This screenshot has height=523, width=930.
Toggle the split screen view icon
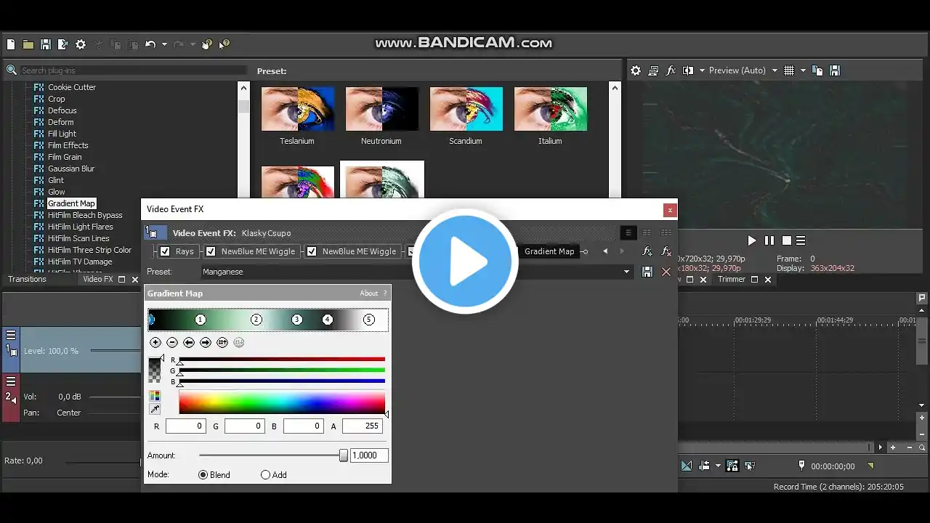[x=687, y=70]
